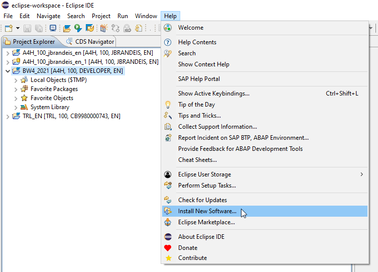Click the Save All toolbar icon
The image size is (378, 272).
coord(39,28)
